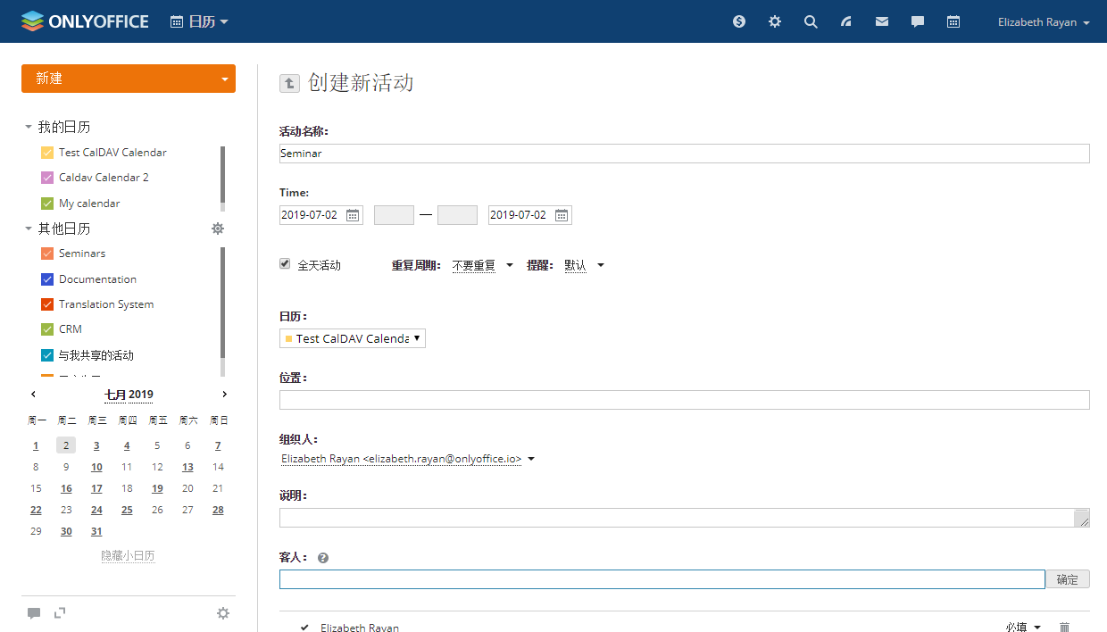Open the 日历 Test CalDAV Calendar selector
Screen dimensions: 1107x632
(x=353, y=338)
